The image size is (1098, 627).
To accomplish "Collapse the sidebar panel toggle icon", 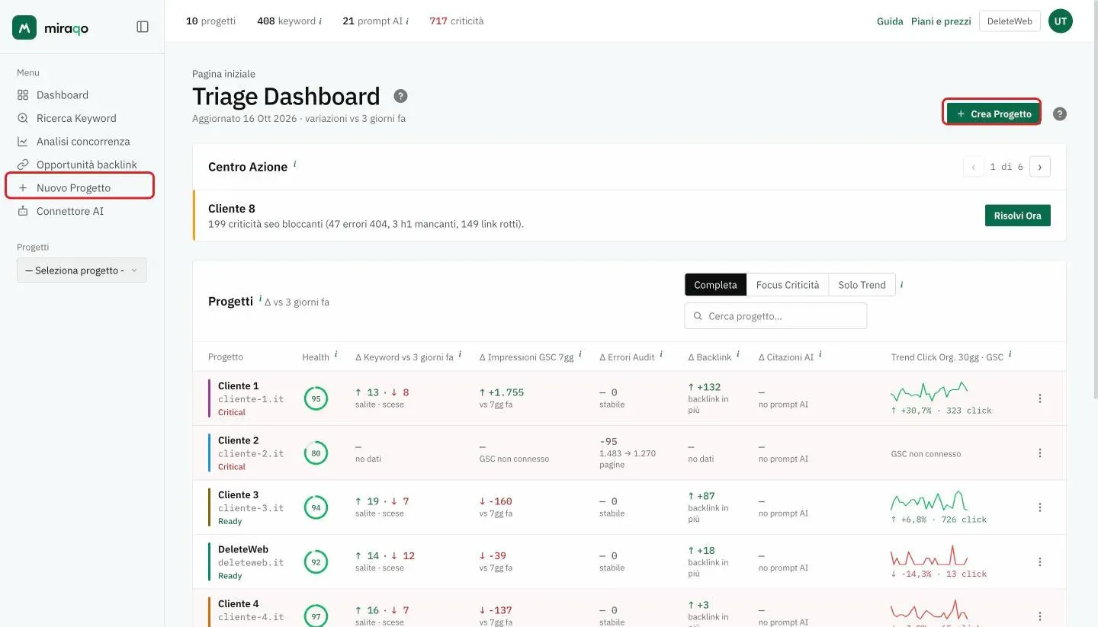I will pyautogui.click(x=143, y=27).
